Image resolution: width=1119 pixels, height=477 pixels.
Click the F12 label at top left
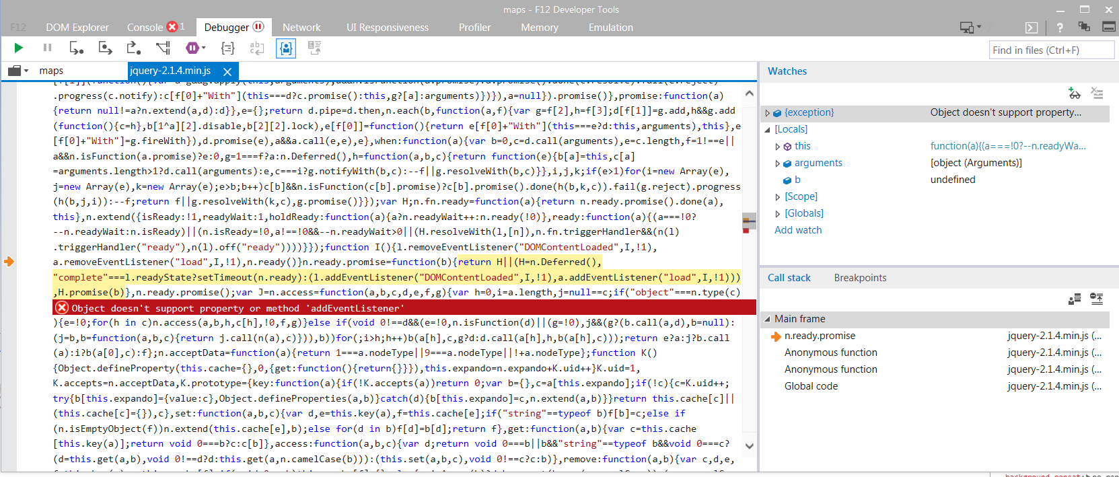pyautogui.click(x=18, y=28)
